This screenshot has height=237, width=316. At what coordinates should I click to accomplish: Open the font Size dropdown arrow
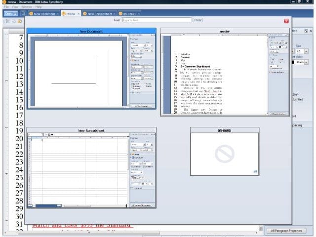[306, 51]
